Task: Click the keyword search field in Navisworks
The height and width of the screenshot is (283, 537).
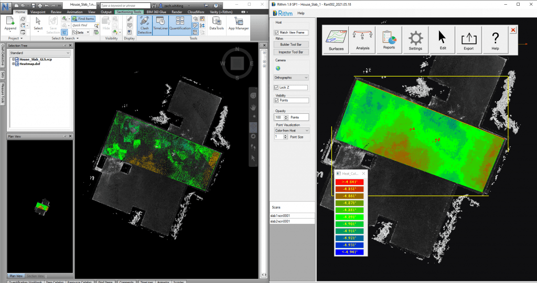Action: click(125, 6)
